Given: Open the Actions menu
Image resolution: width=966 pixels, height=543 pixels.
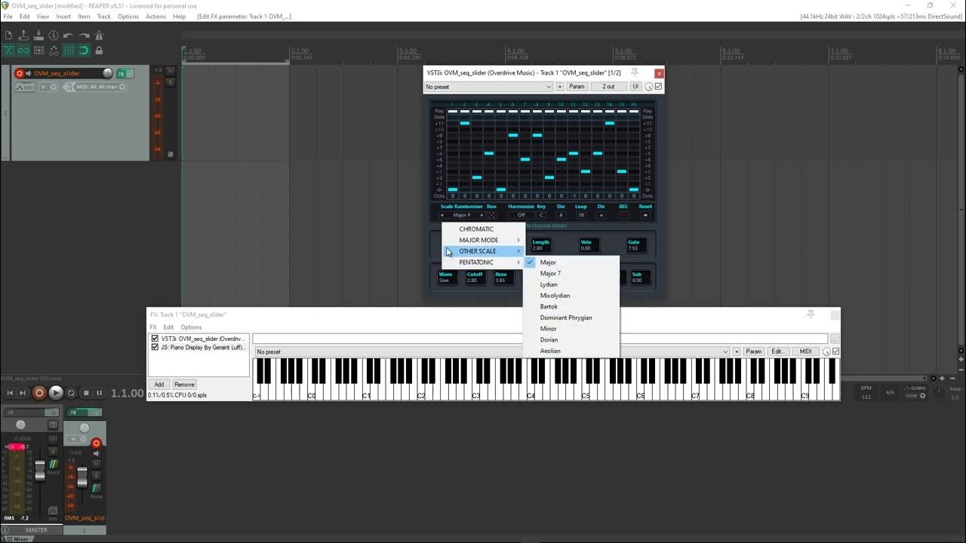Looking at the screenshot, I should pos(155,17).
